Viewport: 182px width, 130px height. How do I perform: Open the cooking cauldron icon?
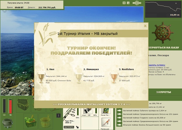tap(8, 123)
